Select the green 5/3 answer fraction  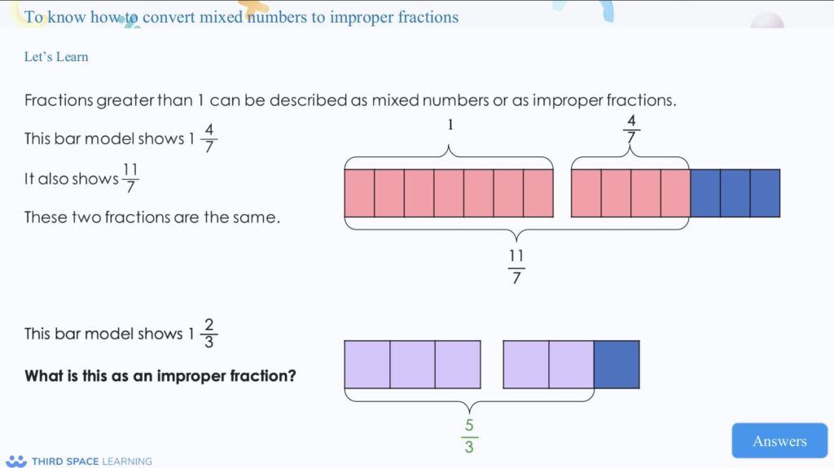pyautogui.click(x=469, y=436)
